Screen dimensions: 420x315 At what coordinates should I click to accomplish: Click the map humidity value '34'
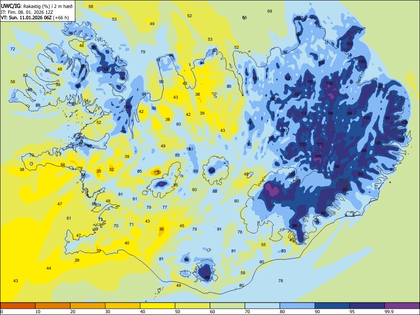tap(63, 165)
